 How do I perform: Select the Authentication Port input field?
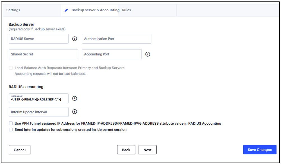[116, 39]
